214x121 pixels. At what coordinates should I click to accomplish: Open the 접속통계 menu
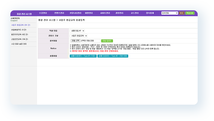click(x=150, y=13)
